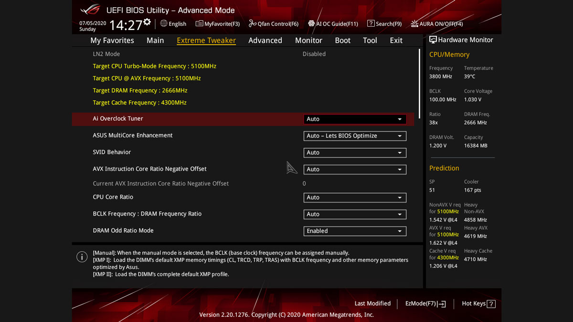
Task: Open the Hot Keys help
Action: tap(478, 304)
